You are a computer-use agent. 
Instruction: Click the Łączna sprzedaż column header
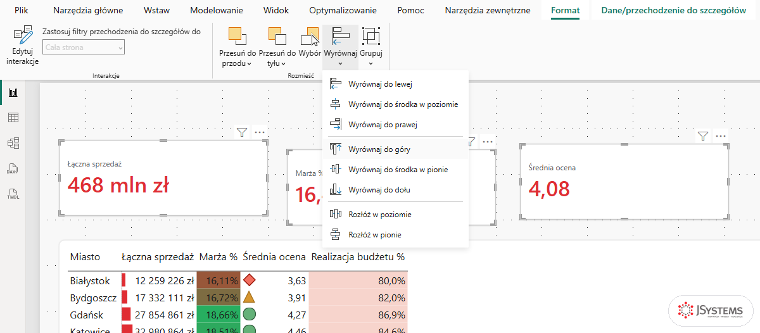tap(157, 257)
